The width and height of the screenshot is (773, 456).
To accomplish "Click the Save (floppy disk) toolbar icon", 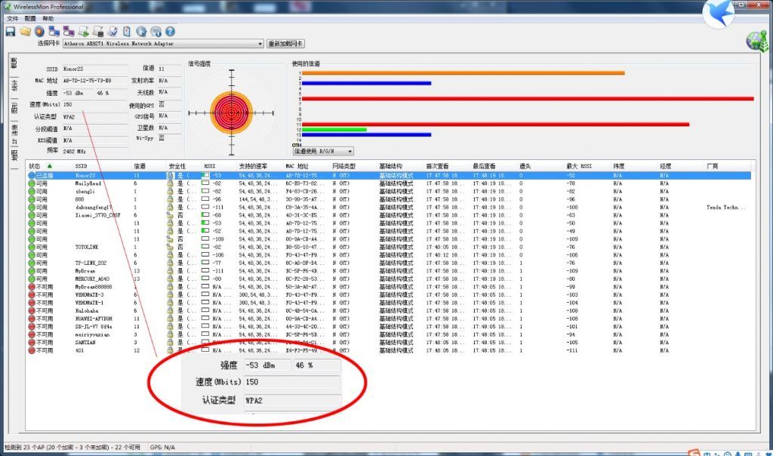I will 11,32.
